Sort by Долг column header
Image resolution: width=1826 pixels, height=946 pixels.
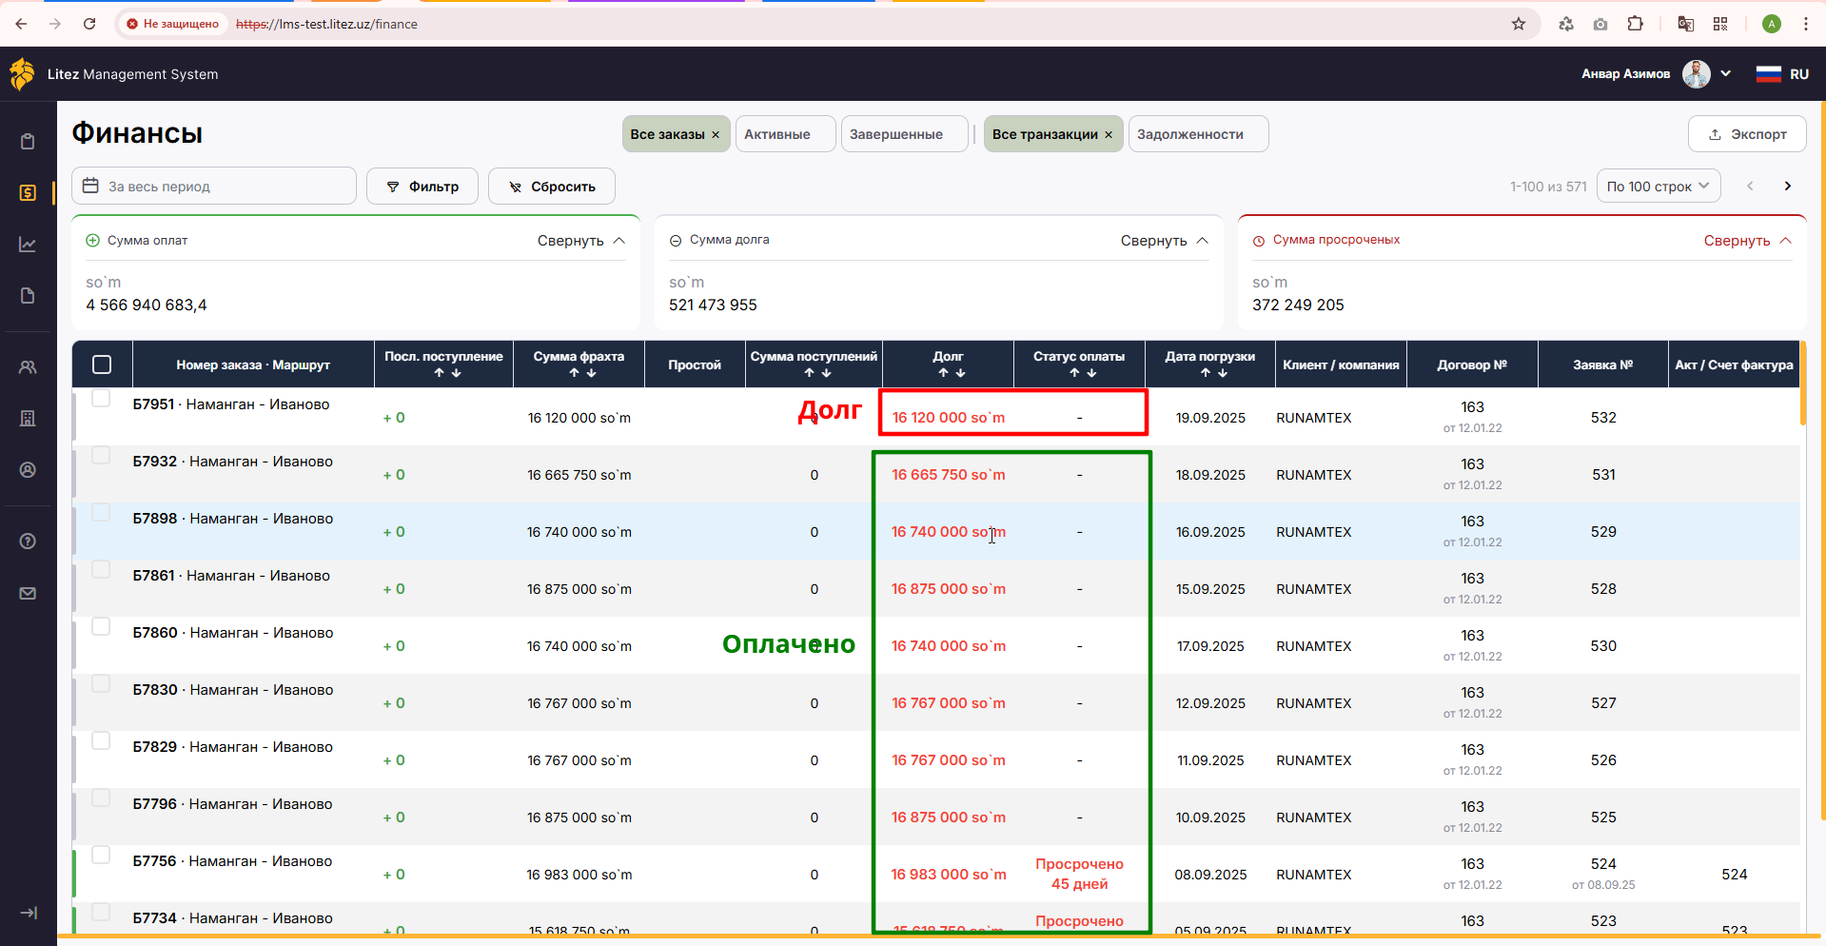pyautogui.click(x=949, y=364)
